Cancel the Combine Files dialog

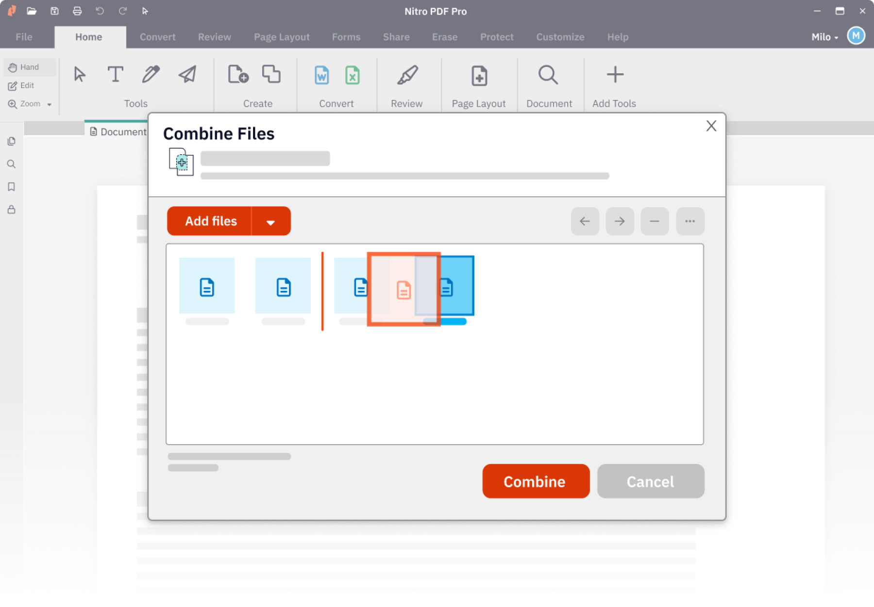[x=650, y=481]
